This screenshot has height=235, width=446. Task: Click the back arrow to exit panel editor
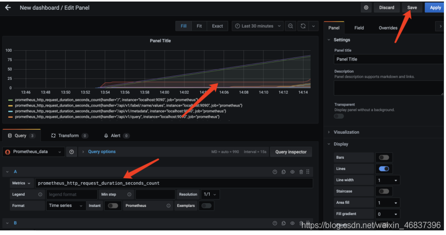coord(8,8)
